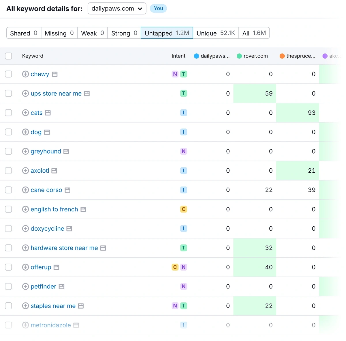The image size is (346, 341).
Task: Click the You badge
Action: [x=158, y=8]
